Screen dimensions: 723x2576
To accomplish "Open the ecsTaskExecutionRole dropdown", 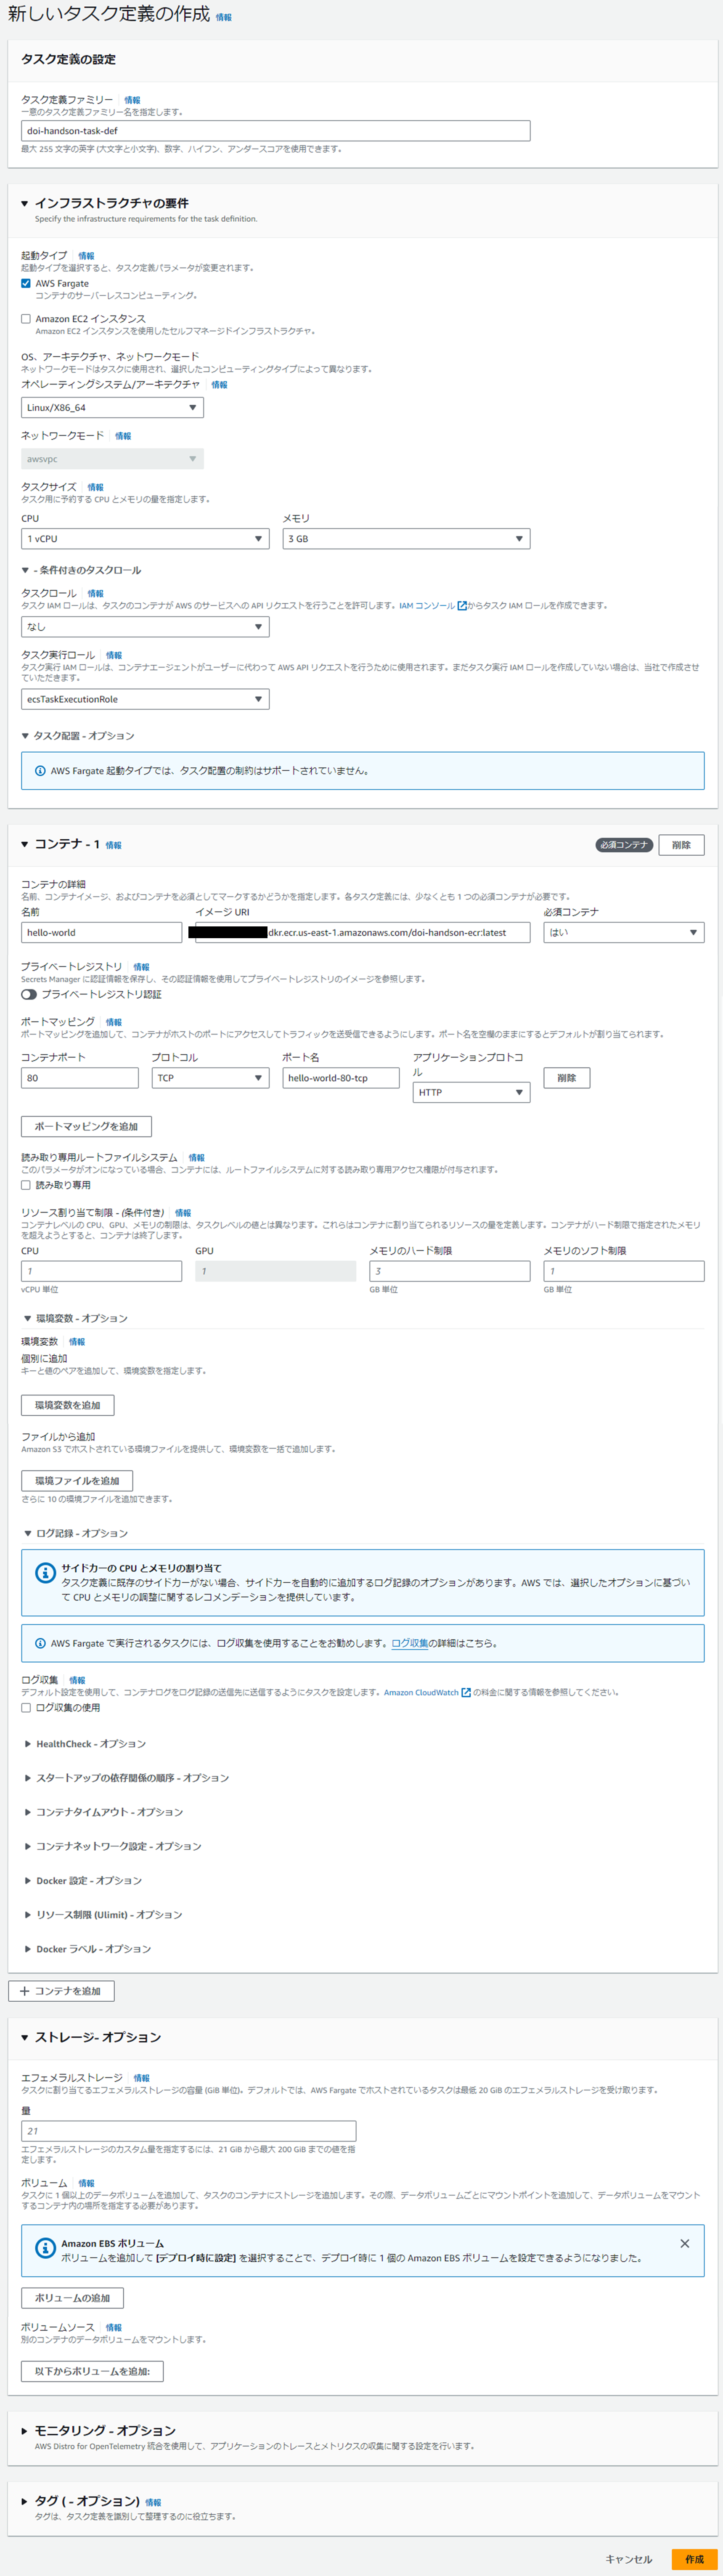I will [145, 699].
